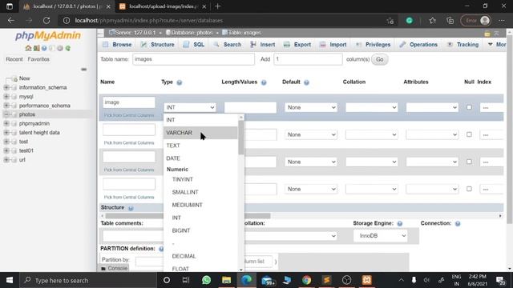Click help icon next to Length/Values header
This screenshot has height=288, width=513.
point(264,82)
